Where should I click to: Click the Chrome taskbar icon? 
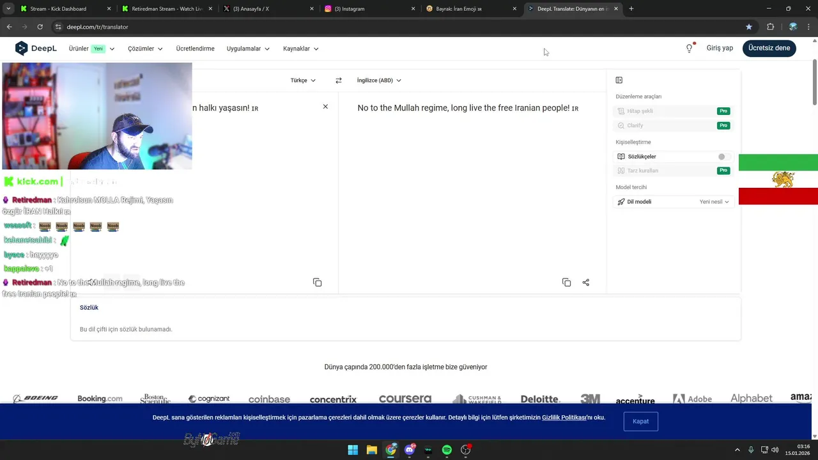point(390,450)
